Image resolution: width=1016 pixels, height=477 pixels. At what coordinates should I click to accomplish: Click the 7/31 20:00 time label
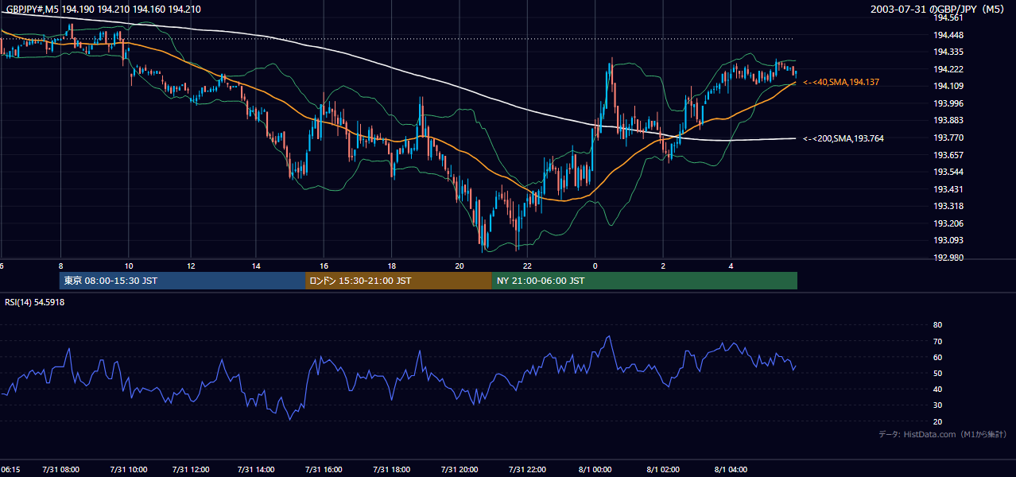[x=459, y=469]
